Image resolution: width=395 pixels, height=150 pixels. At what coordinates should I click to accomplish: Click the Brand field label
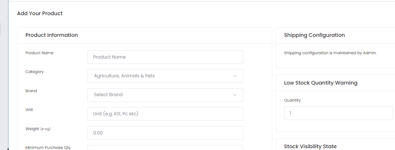pyautogui.click(x=31, y=91)
